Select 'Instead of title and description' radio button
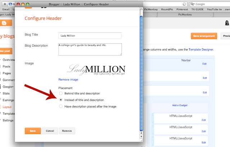 pos(61,100)
